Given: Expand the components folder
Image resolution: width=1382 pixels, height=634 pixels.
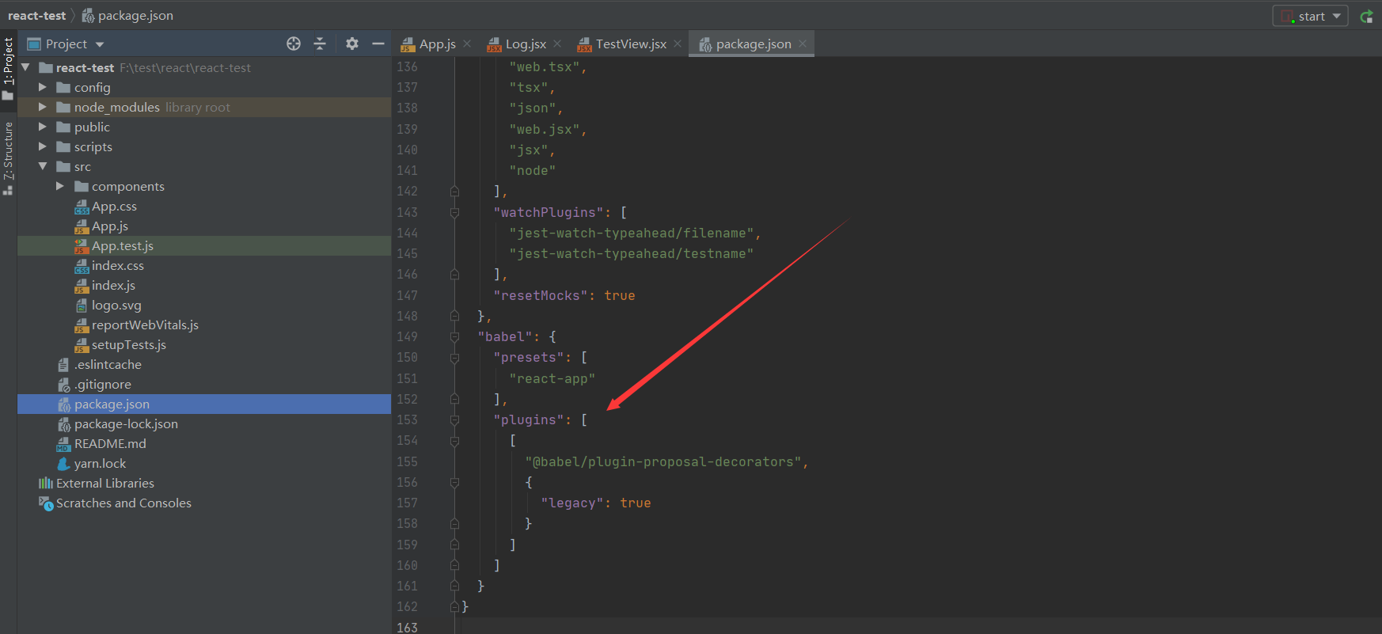Looking at the screenshot, I should pyautogui.click(x=60, y=186).
